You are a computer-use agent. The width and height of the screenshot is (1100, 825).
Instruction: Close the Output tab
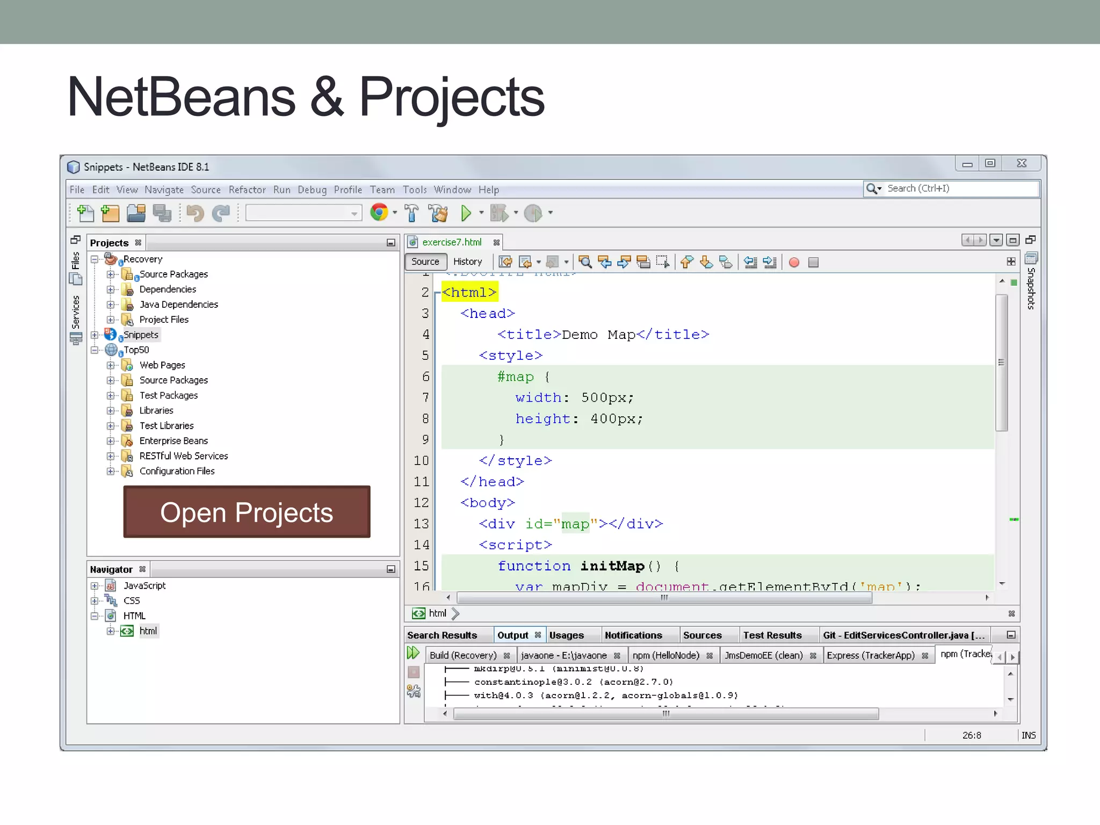click(538, 635)
